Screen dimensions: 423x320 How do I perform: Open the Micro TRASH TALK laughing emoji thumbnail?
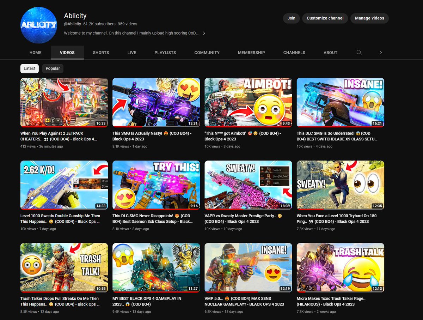tap(341, 268)
